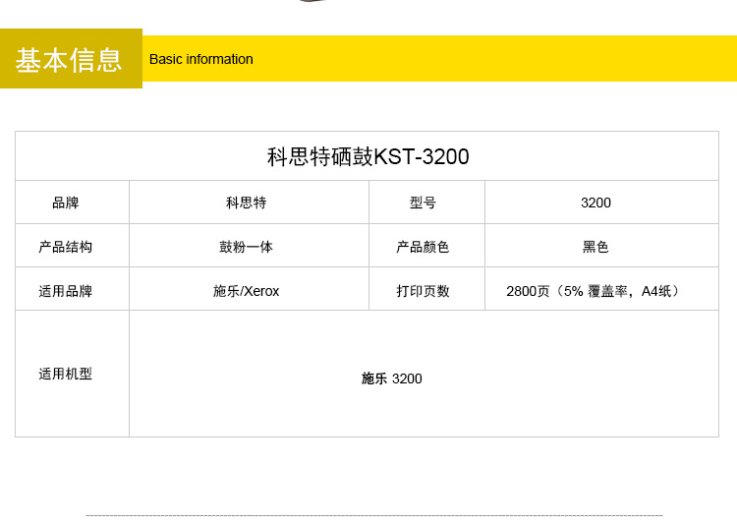Select the model value 3200 in 型号 row
This screenshot has height=524, width=737.
[595, 203]
